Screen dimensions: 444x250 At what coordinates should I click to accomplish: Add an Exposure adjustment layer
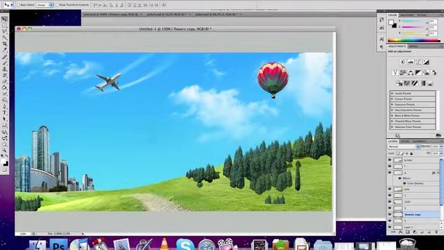[426, 62]
